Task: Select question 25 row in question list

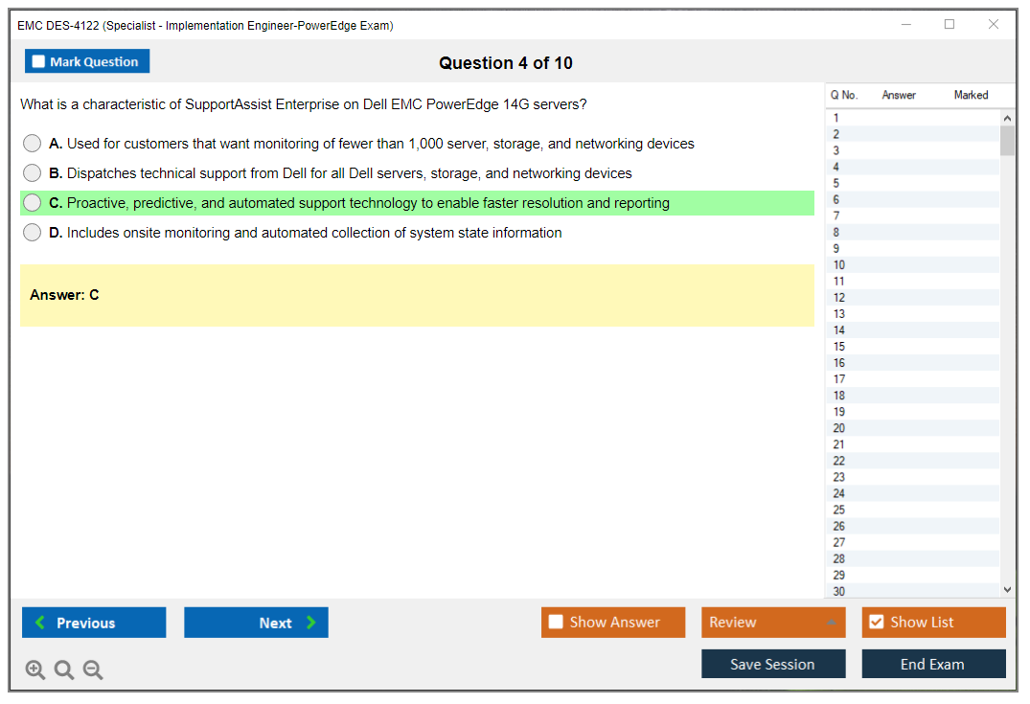Action: pyautogui.click(x=839, y=510)
